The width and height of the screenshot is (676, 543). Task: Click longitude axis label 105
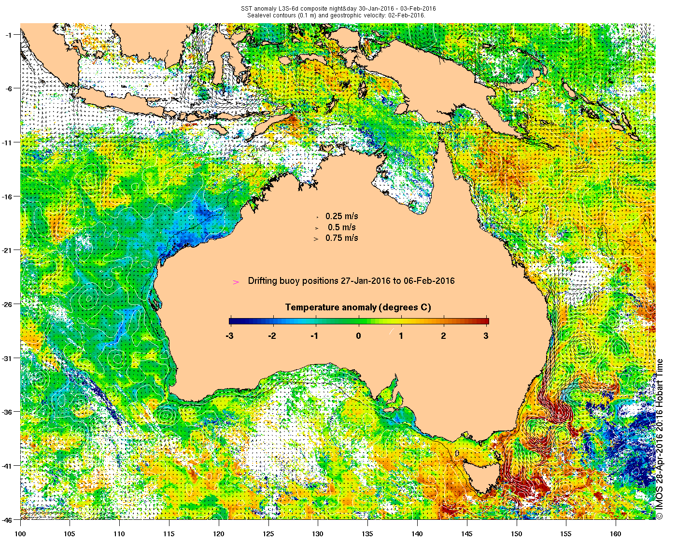(70, 534)
